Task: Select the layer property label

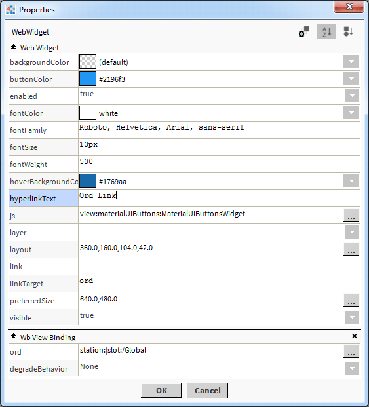Action: 18,233
